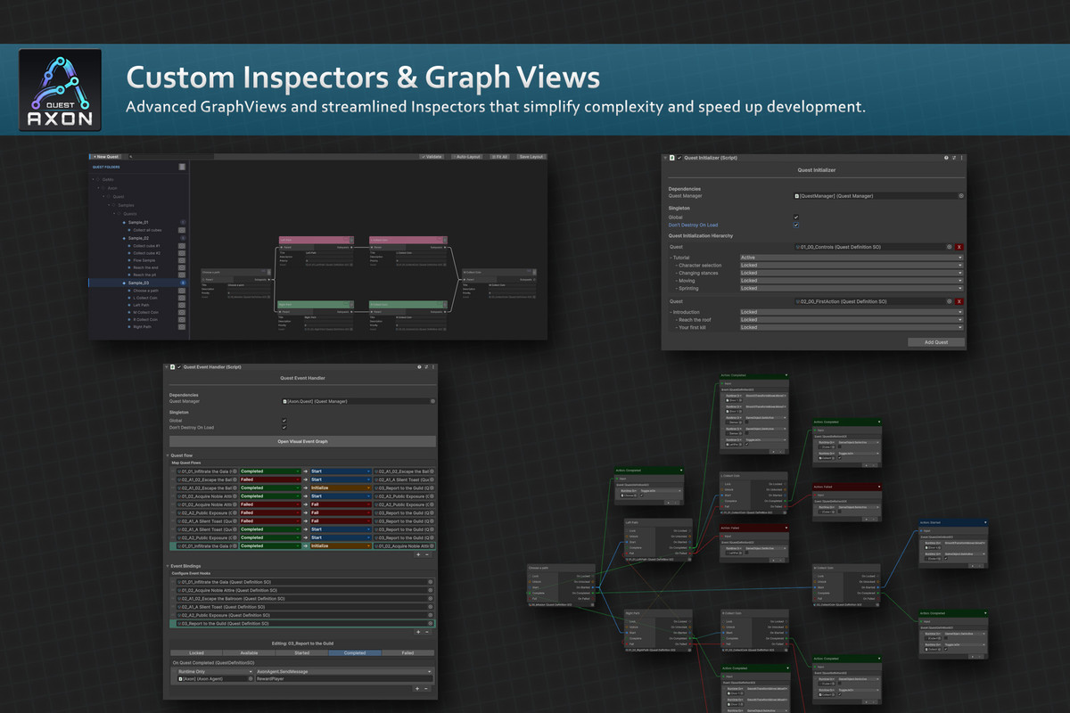Open Your first kill state dropdown

(852, 327)
